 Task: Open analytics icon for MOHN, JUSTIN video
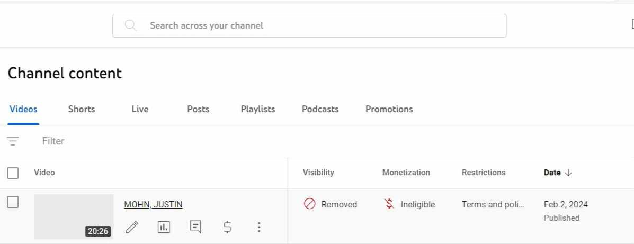[x=164, y=228]
